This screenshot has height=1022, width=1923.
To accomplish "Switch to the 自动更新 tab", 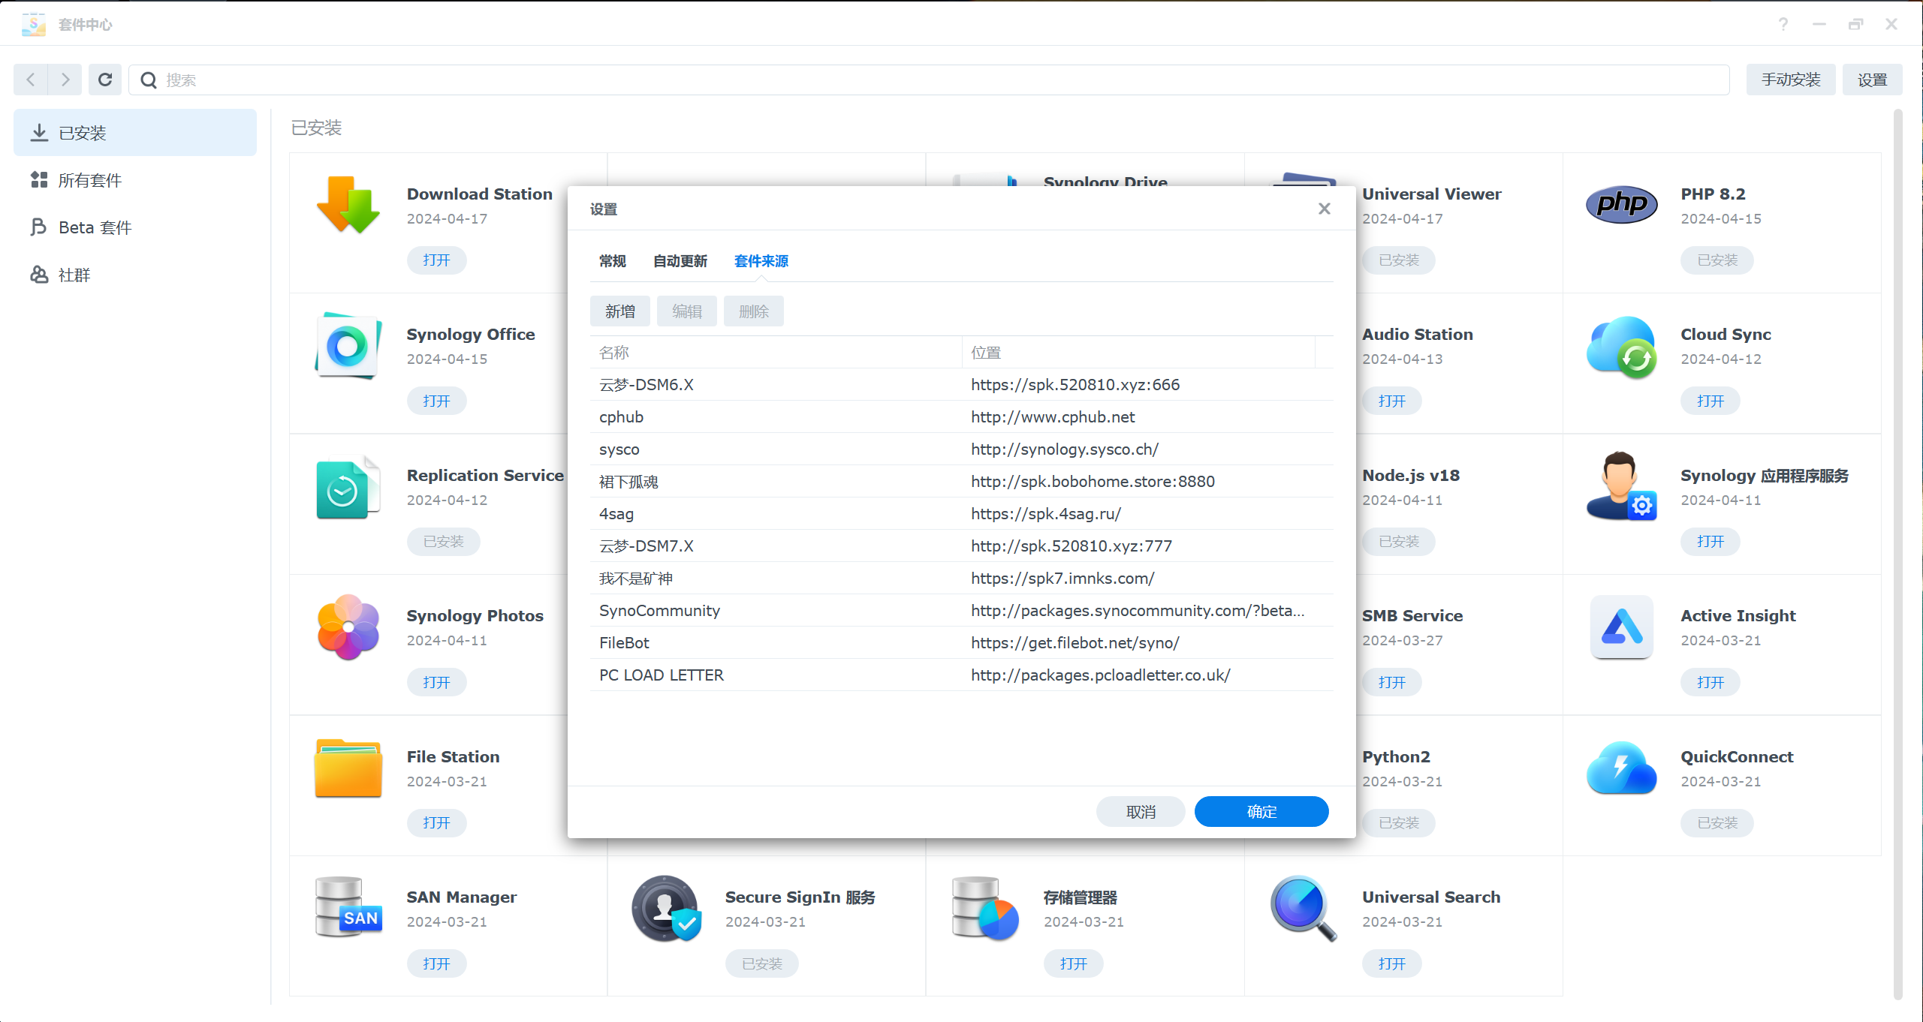I will 680,261.
